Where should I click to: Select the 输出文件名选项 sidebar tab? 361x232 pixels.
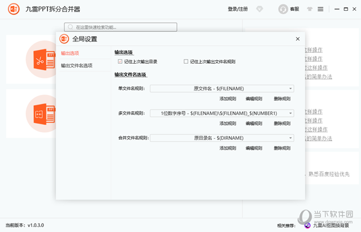(76, 66)
